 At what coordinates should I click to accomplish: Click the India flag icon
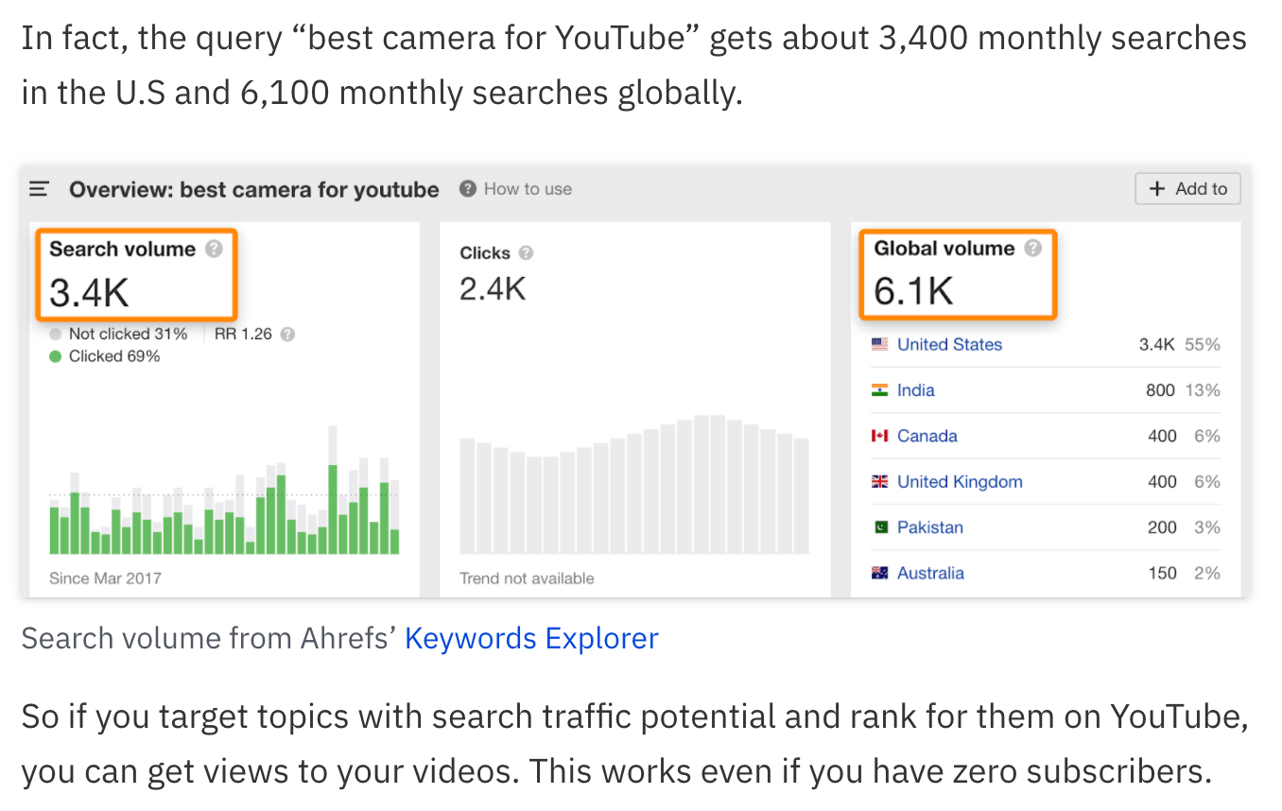pos(880,390)
